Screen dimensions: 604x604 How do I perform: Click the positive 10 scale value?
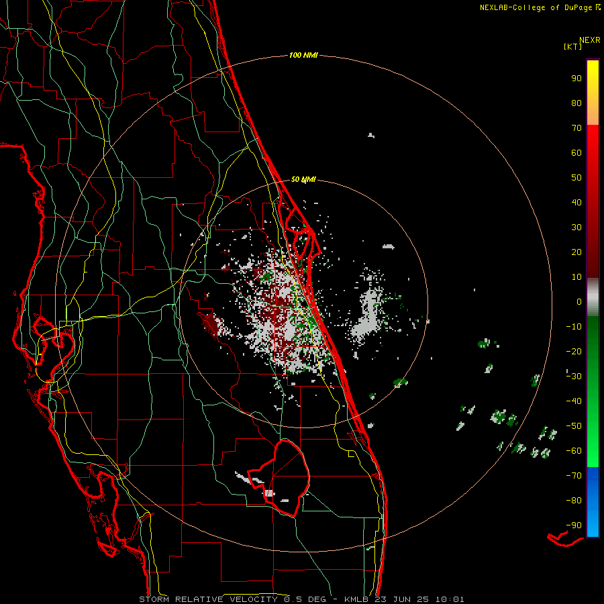pyautogui.click(x=576, y=277)
